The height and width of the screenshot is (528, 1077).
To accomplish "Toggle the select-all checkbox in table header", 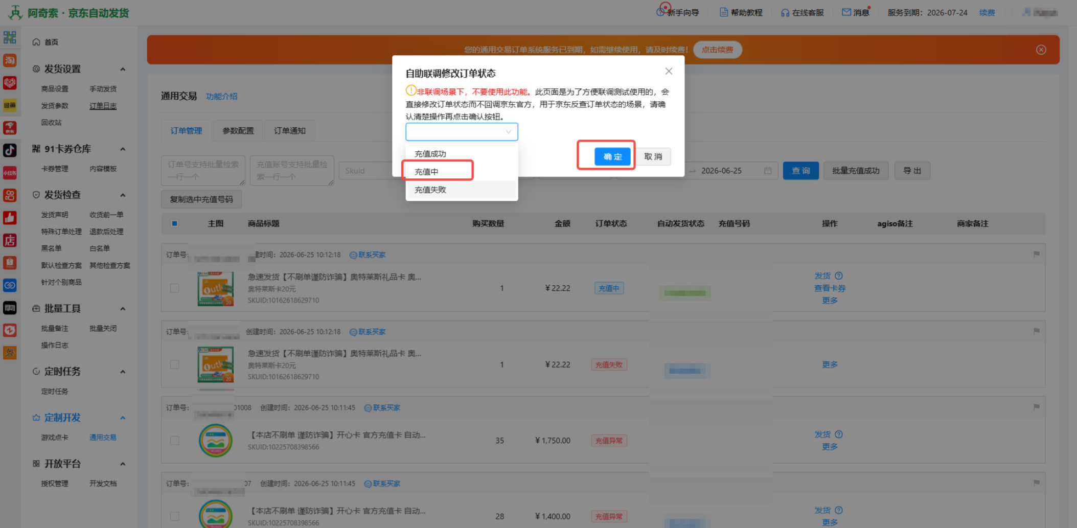I will point(174,223).
